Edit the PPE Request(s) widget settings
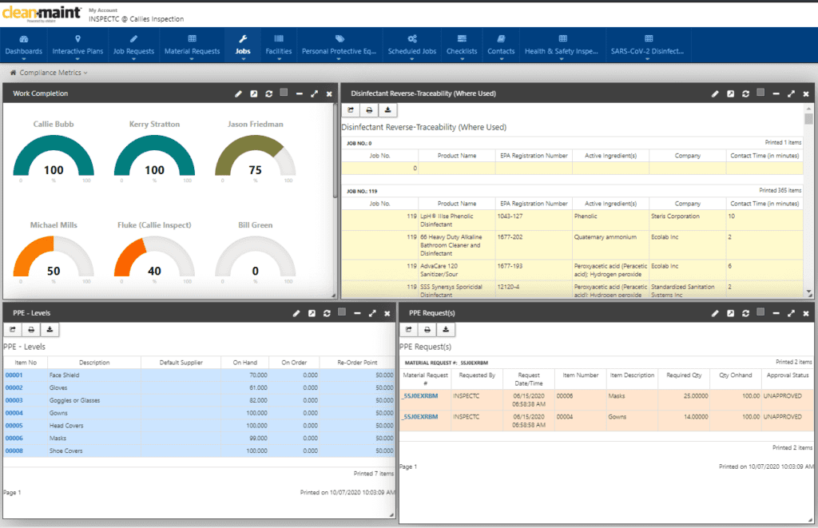 click(715, 312)
